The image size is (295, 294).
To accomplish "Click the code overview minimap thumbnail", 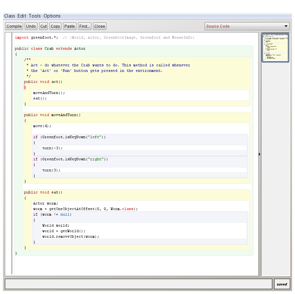I will point(275,48).
